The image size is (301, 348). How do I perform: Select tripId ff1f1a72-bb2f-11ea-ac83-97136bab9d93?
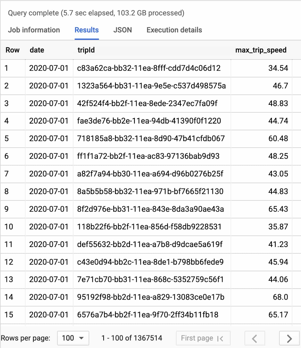click(x=148, y=156)
